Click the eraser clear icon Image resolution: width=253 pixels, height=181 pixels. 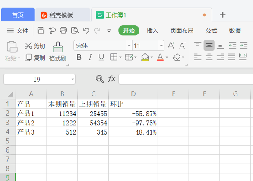(x=177, y=57)
